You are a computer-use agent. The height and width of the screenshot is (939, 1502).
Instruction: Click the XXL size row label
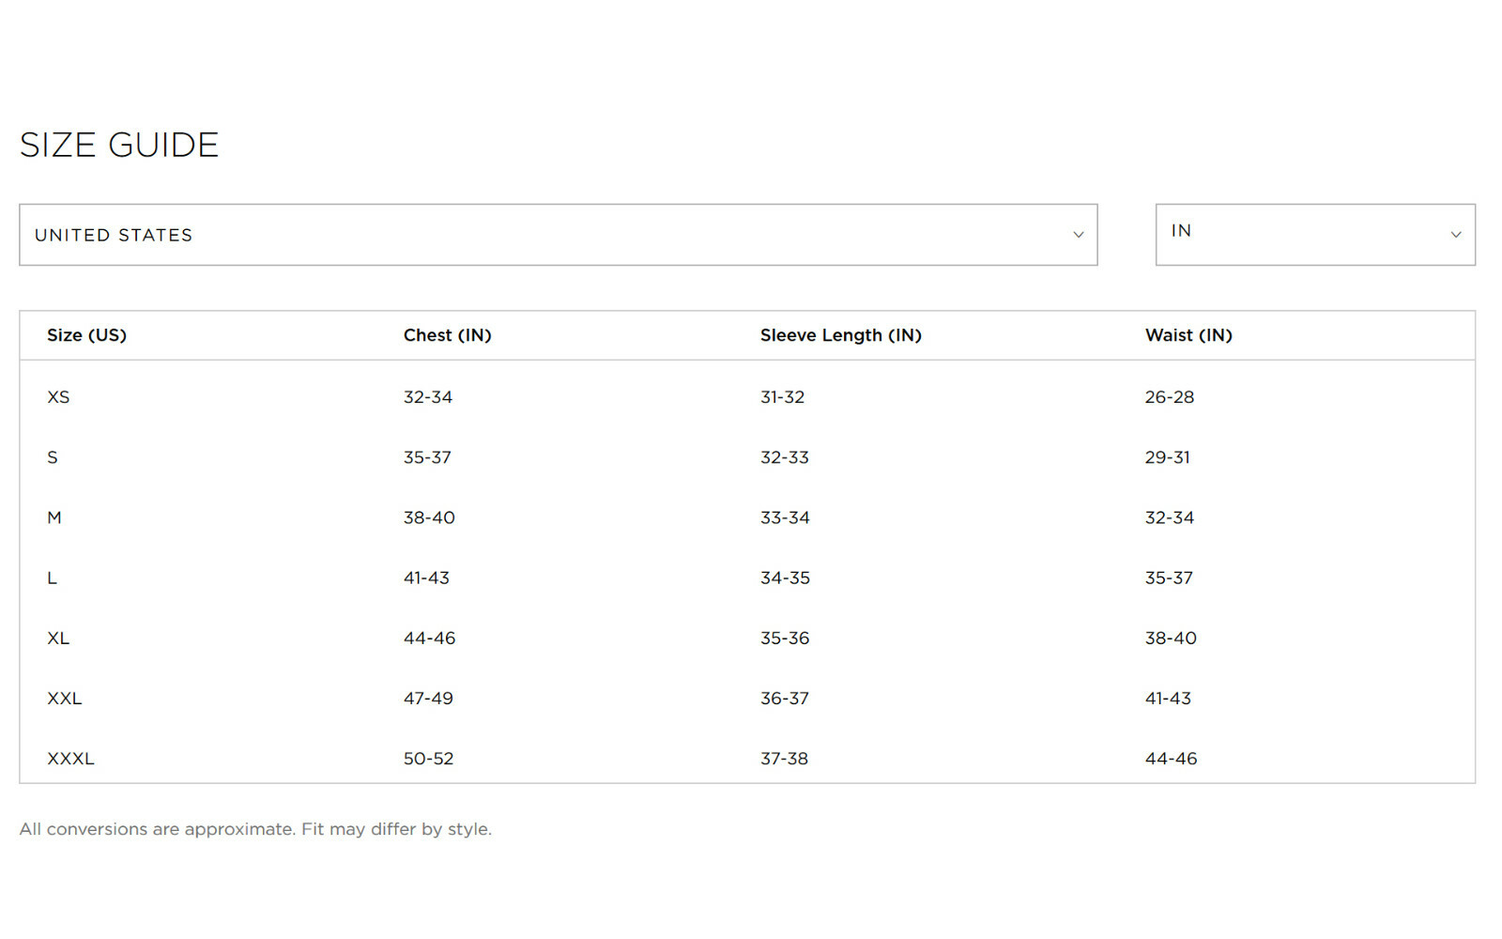65,698
